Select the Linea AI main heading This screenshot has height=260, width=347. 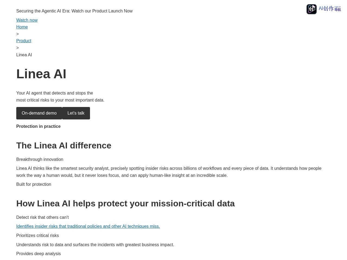(41, 74)
